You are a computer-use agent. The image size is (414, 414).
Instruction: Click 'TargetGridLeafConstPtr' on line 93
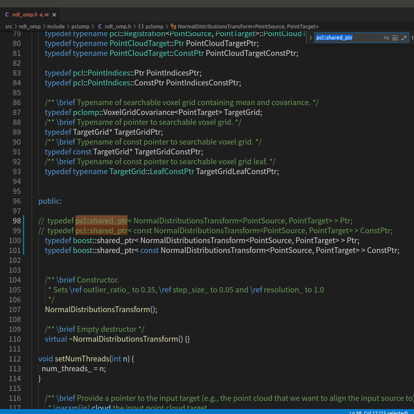[x=236, y=172]
